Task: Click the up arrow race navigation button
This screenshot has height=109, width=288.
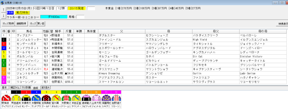Action: 3,10
